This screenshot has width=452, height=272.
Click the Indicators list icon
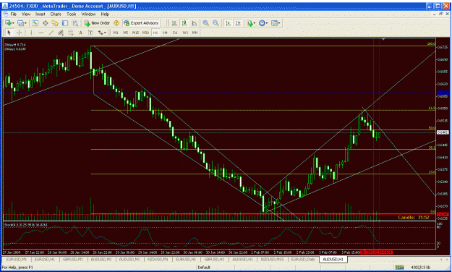[x=250, y=23]
